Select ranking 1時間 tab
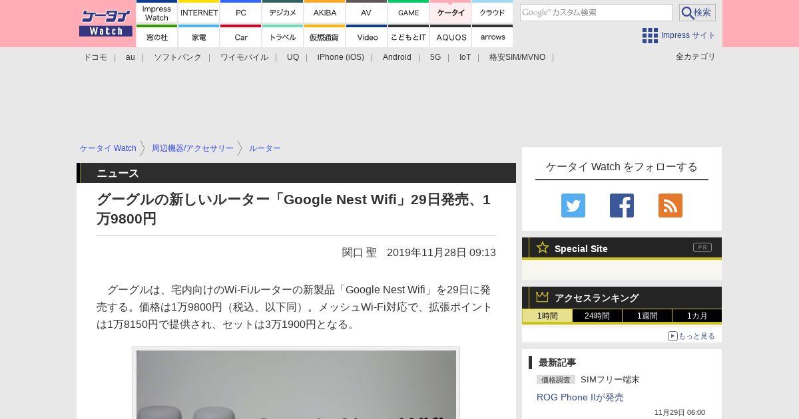 [547, 316]
